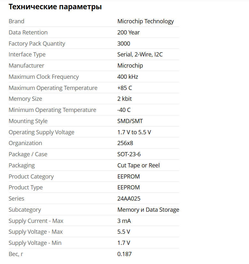Select the -40 C minimum temperature value
The height and width of the screenshot is (264, 249).
124,110
